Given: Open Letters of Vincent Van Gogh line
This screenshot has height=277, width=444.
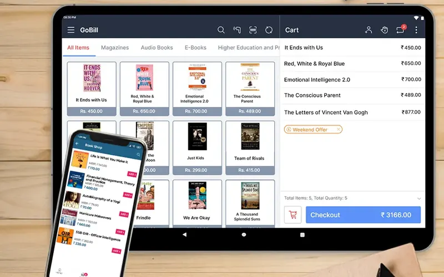Looking at the screenshot, I should click(352, 112).
